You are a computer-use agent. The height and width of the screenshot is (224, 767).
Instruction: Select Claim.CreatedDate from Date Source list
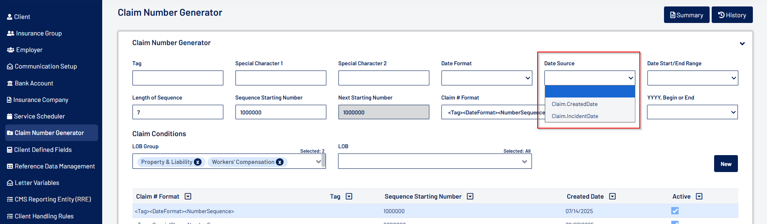pos(574,104)
